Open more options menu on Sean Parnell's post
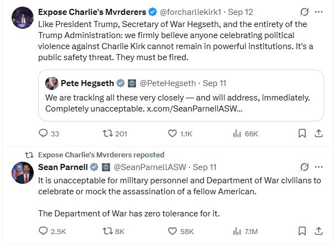Image resolution: width=334 pixels, height=244 pixels. tap(319, 167)
